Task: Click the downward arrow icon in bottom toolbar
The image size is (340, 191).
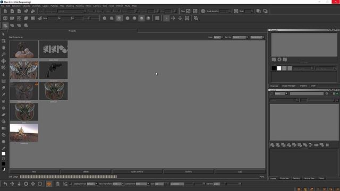Action: (x=19, y=184)
